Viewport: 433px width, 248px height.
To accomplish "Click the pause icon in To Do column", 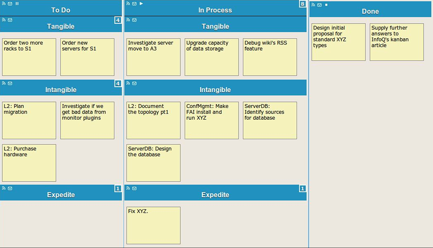I will coord(17,4).
